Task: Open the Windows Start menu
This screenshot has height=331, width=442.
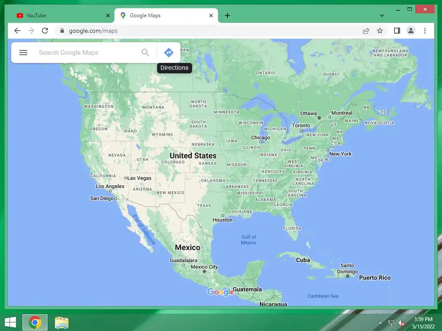Action: pos(10,322)
